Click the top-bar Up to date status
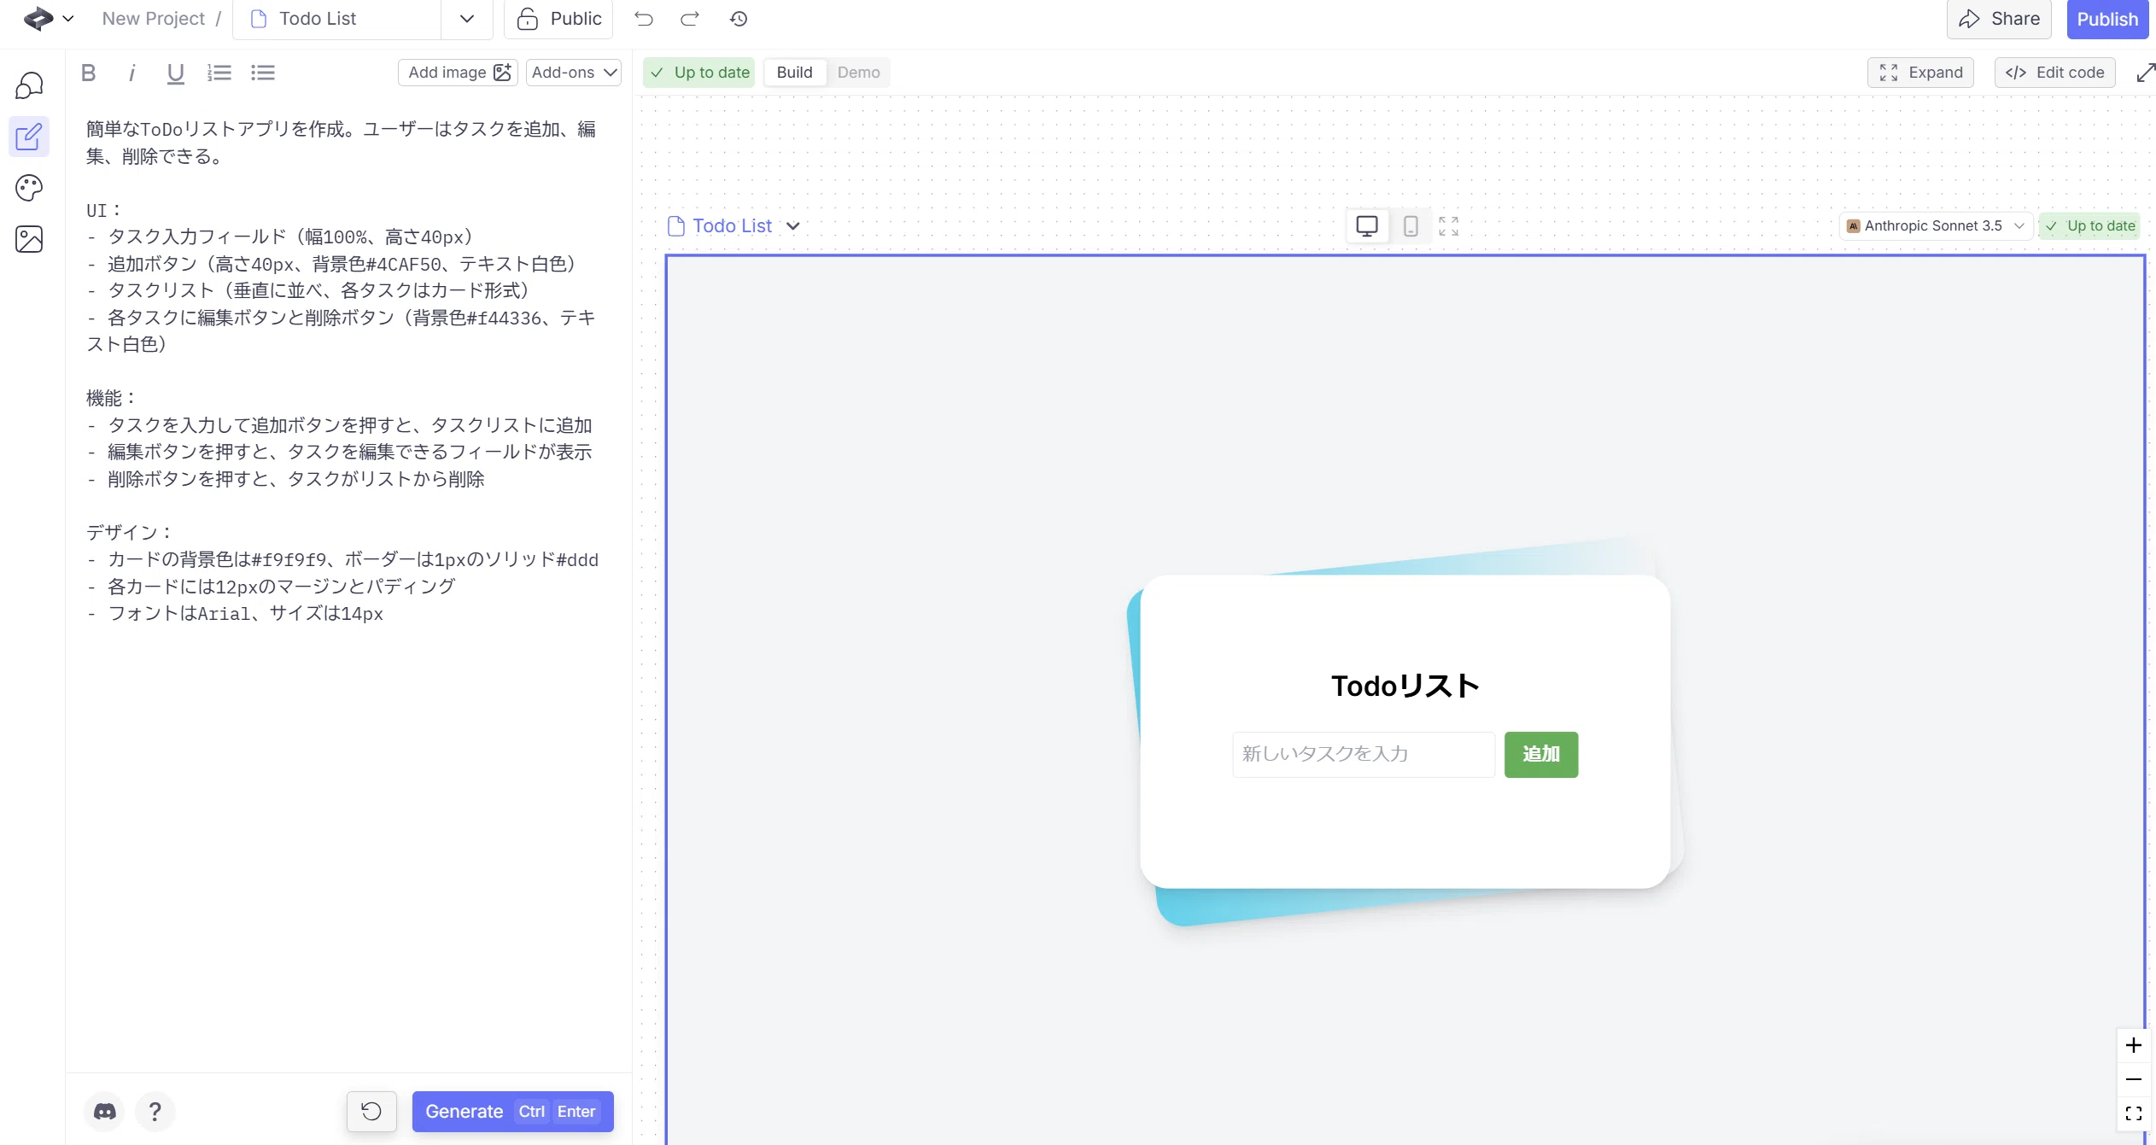This screenshot has height=1145, width=2156. [699, 73]
